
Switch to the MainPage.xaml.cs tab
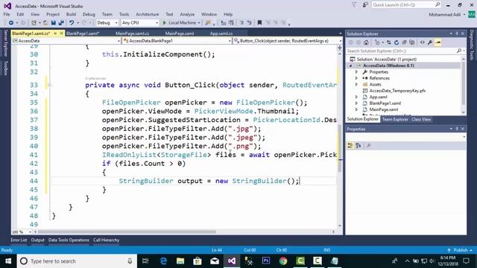pyautogui.click(x=133, y=33)
